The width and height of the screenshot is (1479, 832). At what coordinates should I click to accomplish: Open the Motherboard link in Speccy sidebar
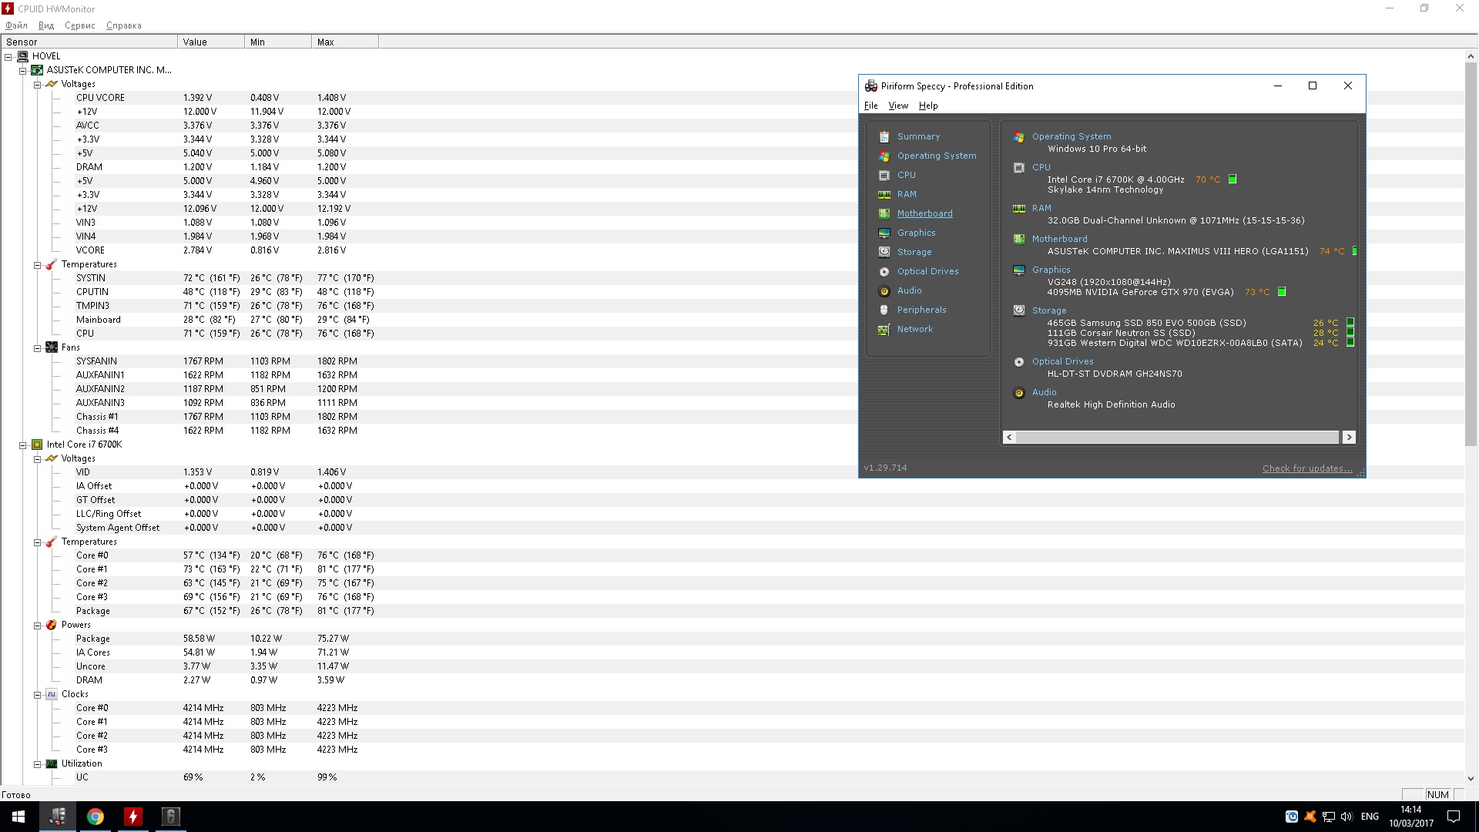pos(924,213)
